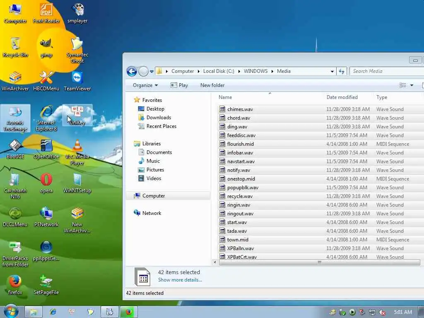Click the Explorer forward button
The width and height of the screenshot is (424, 318).
[143, 71]
